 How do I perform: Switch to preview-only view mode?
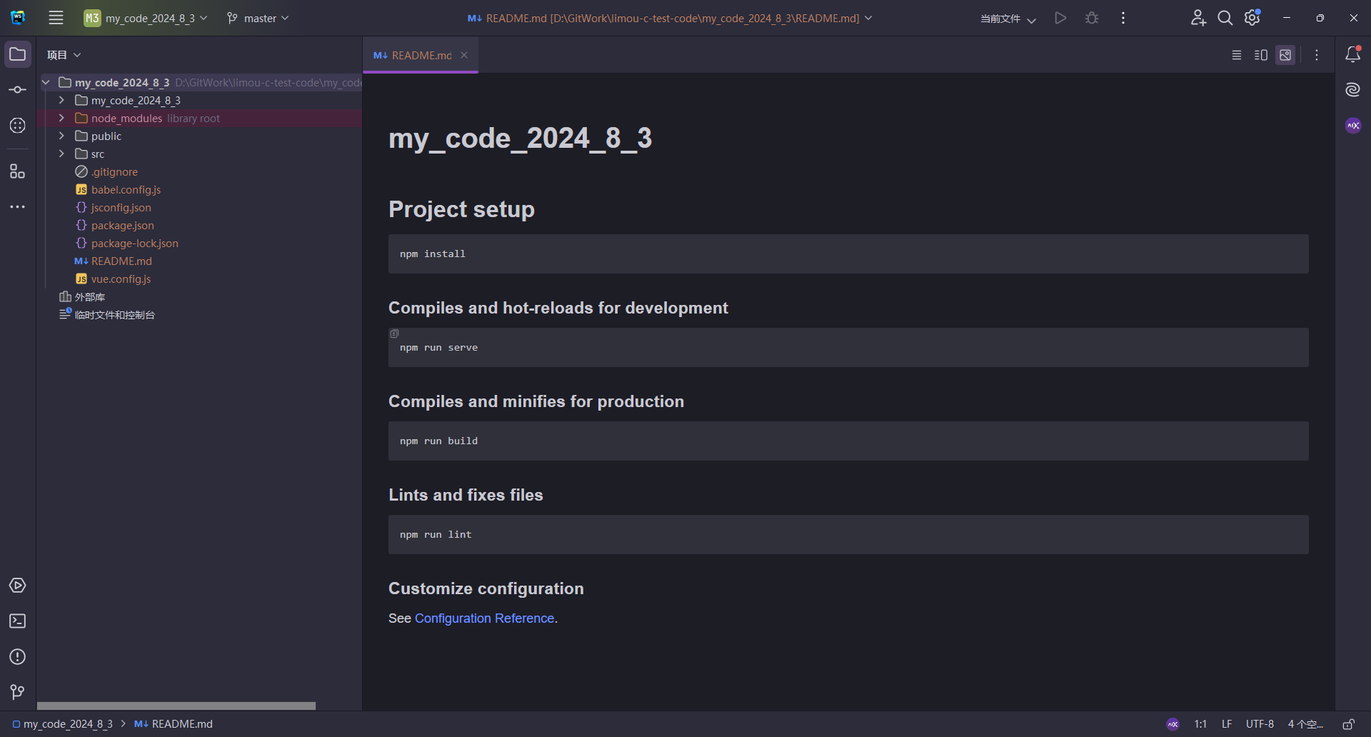point(1285,55)
